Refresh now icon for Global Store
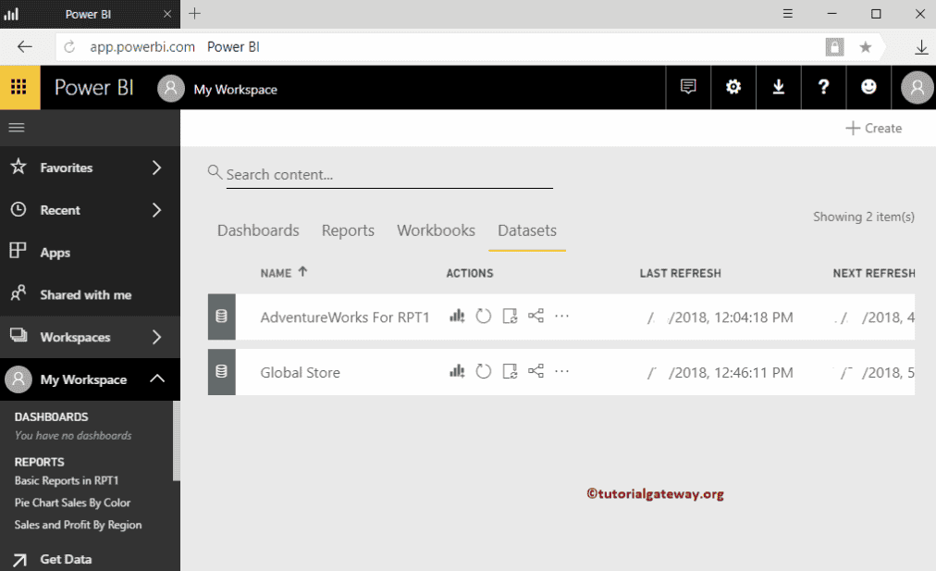Image resolution: width=936 pixels, height=571 pixels. pos(484,371)
